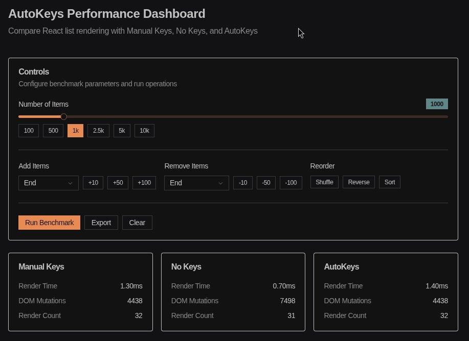The image size is (469, 341).
Task: Add 50 items with +50
Action: (118, 183)
